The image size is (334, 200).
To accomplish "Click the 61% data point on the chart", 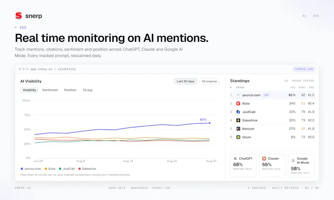I will pyautogui.click(x=210, y=123).
